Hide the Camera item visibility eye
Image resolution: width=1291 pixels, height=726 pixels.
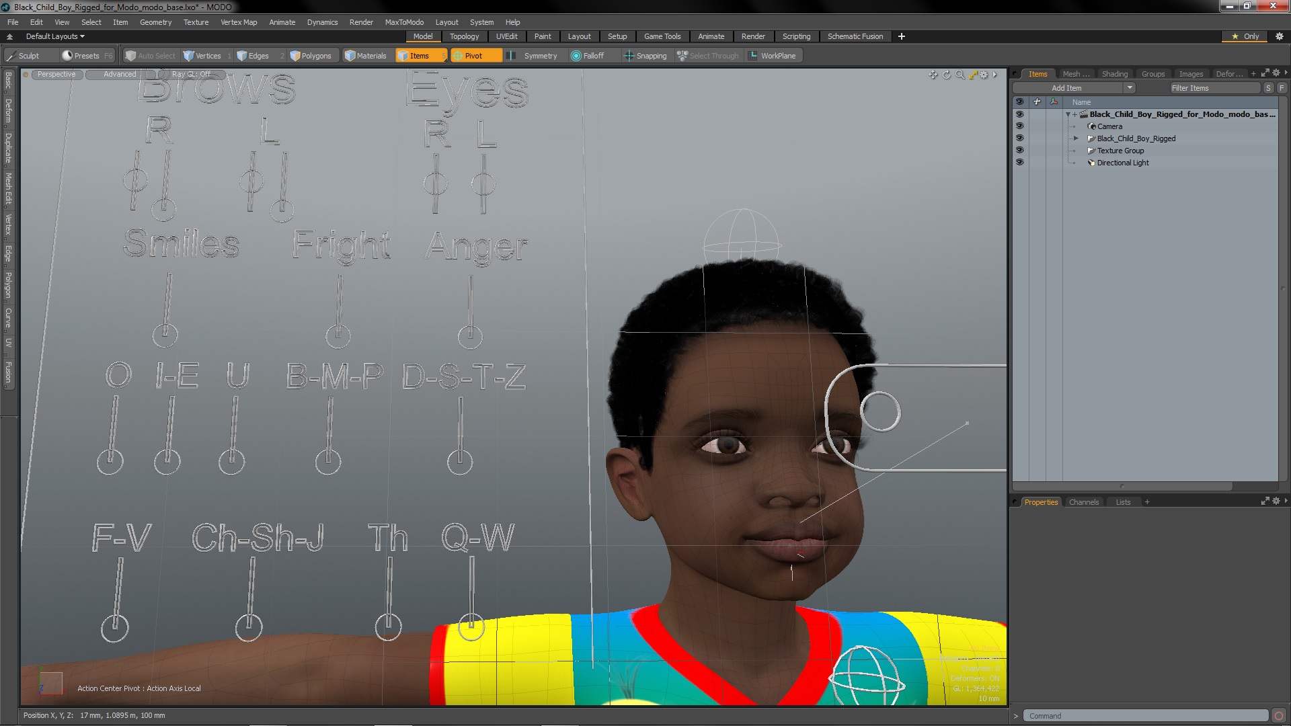1019,126
